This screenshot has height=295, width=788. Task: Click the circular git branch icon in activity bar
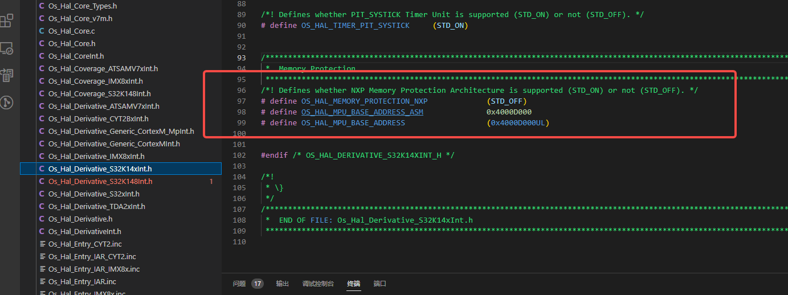tap(7, 103)
